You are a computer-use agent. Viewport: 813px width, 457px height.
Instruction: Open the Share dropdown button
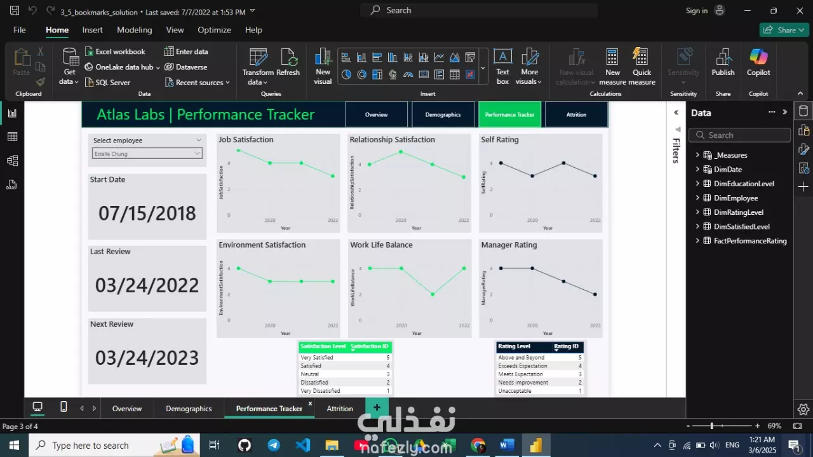click(784, 30)
